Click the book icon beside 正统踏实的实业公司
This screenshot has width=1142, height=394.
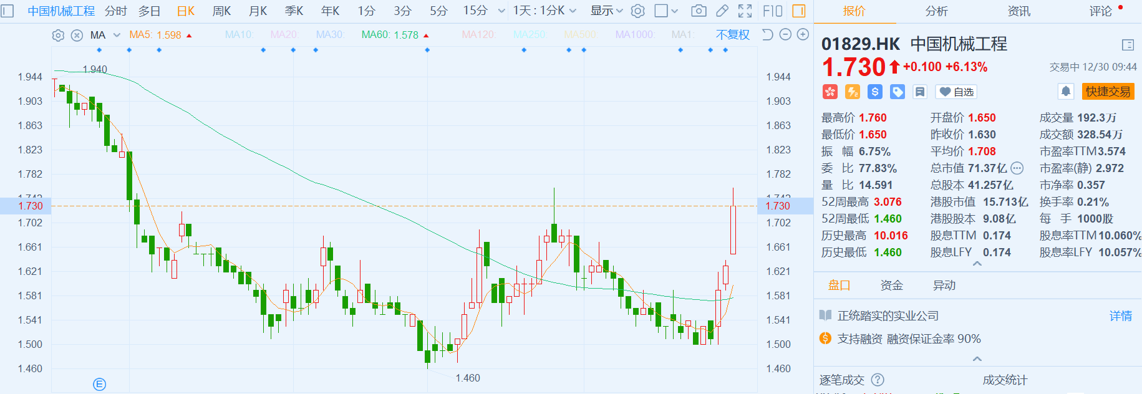pyautogui.click(x=826, y=315)
